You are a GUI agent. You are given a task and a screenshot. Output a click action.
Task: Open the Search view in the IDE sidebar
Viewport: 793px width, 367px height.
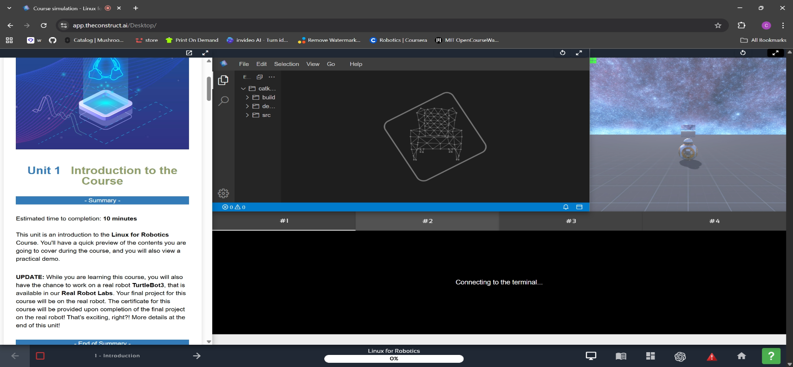click(223, 101)
